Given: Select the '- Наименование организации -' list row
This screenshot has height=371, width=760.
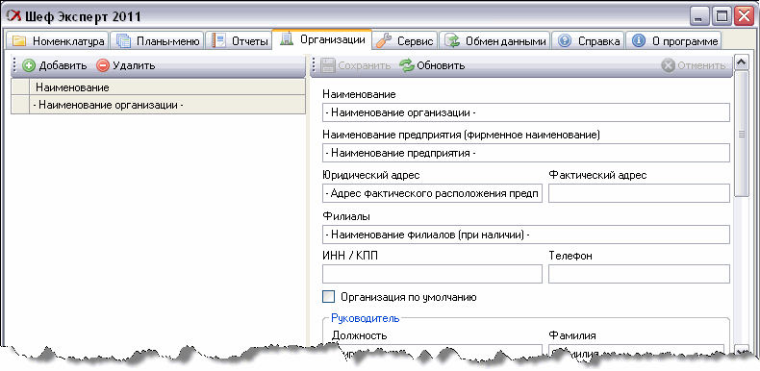Looking at the screenshot, I should [x=158, y=105].
